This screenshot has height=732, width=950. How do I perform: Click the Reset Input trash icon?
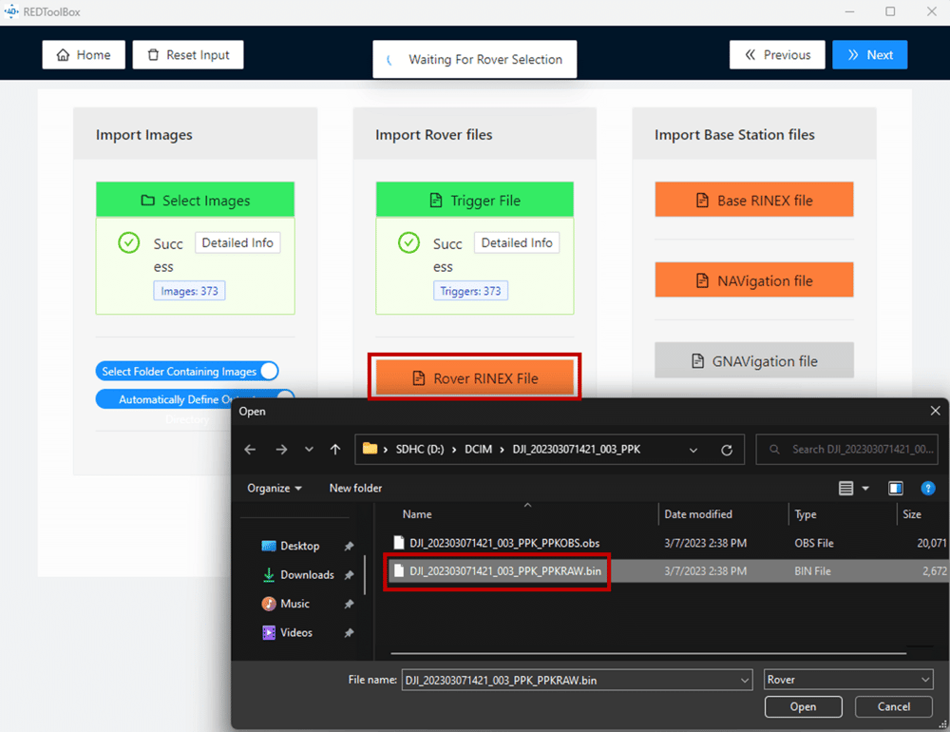[x=152, y=54]
